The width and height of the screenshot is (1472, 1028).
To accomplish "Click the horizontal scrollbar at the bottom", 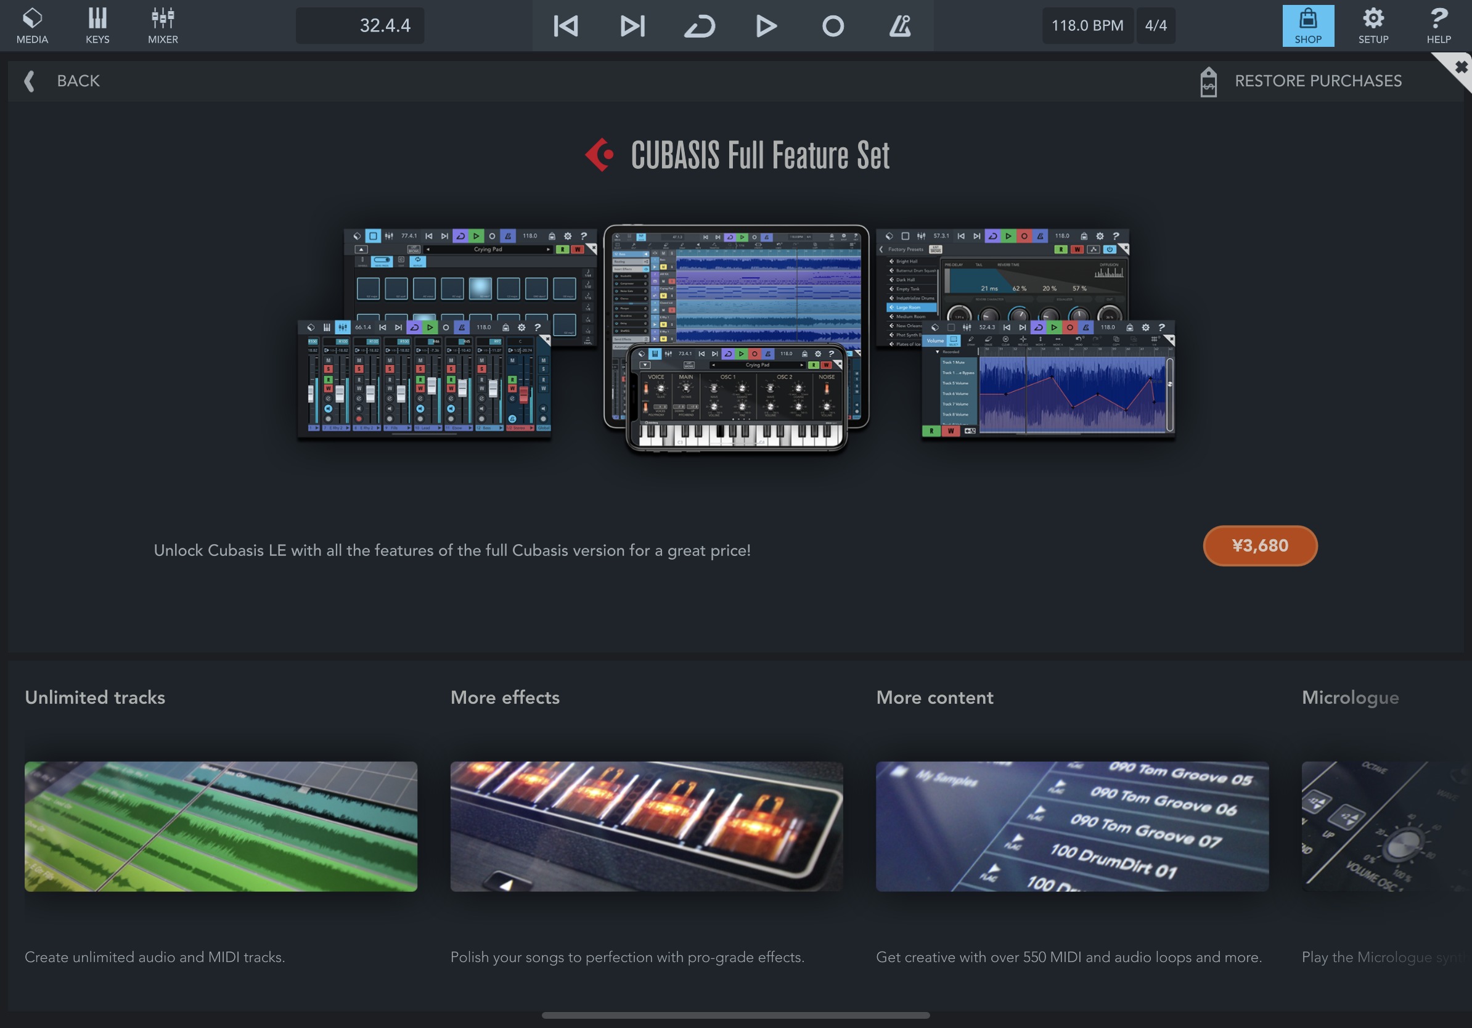I will (735, 1015).
